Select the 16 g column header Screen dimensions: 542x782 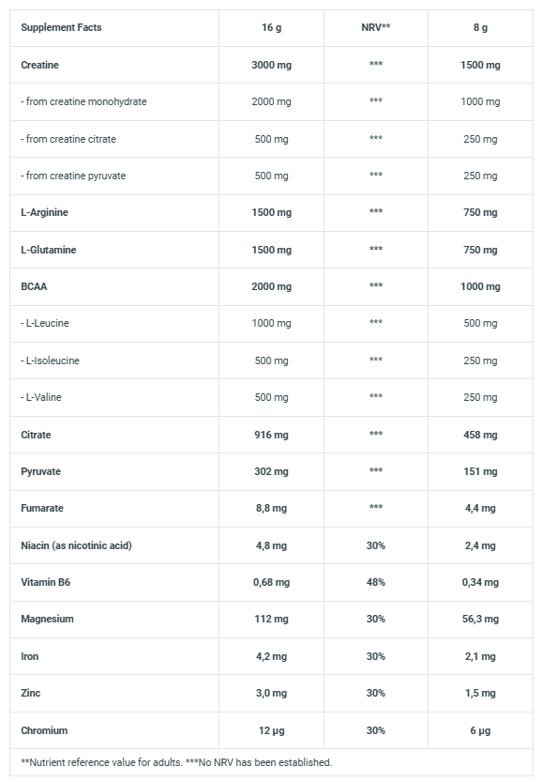click(272, 27)
